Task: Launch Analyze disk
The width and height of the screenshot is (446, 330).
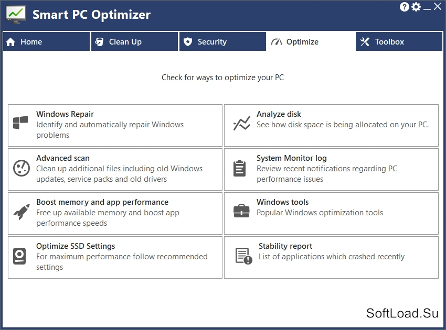Action: coord(332,126)
